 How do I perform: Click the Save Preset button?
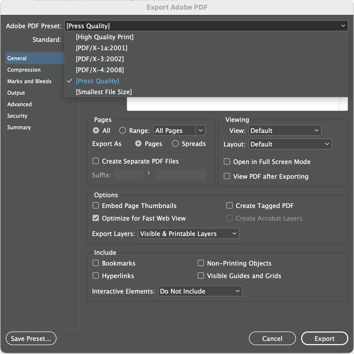tap(31, 338)
